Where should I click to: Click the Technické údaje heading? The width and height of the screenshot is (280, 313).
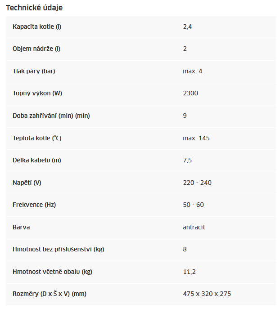(34, 8)
